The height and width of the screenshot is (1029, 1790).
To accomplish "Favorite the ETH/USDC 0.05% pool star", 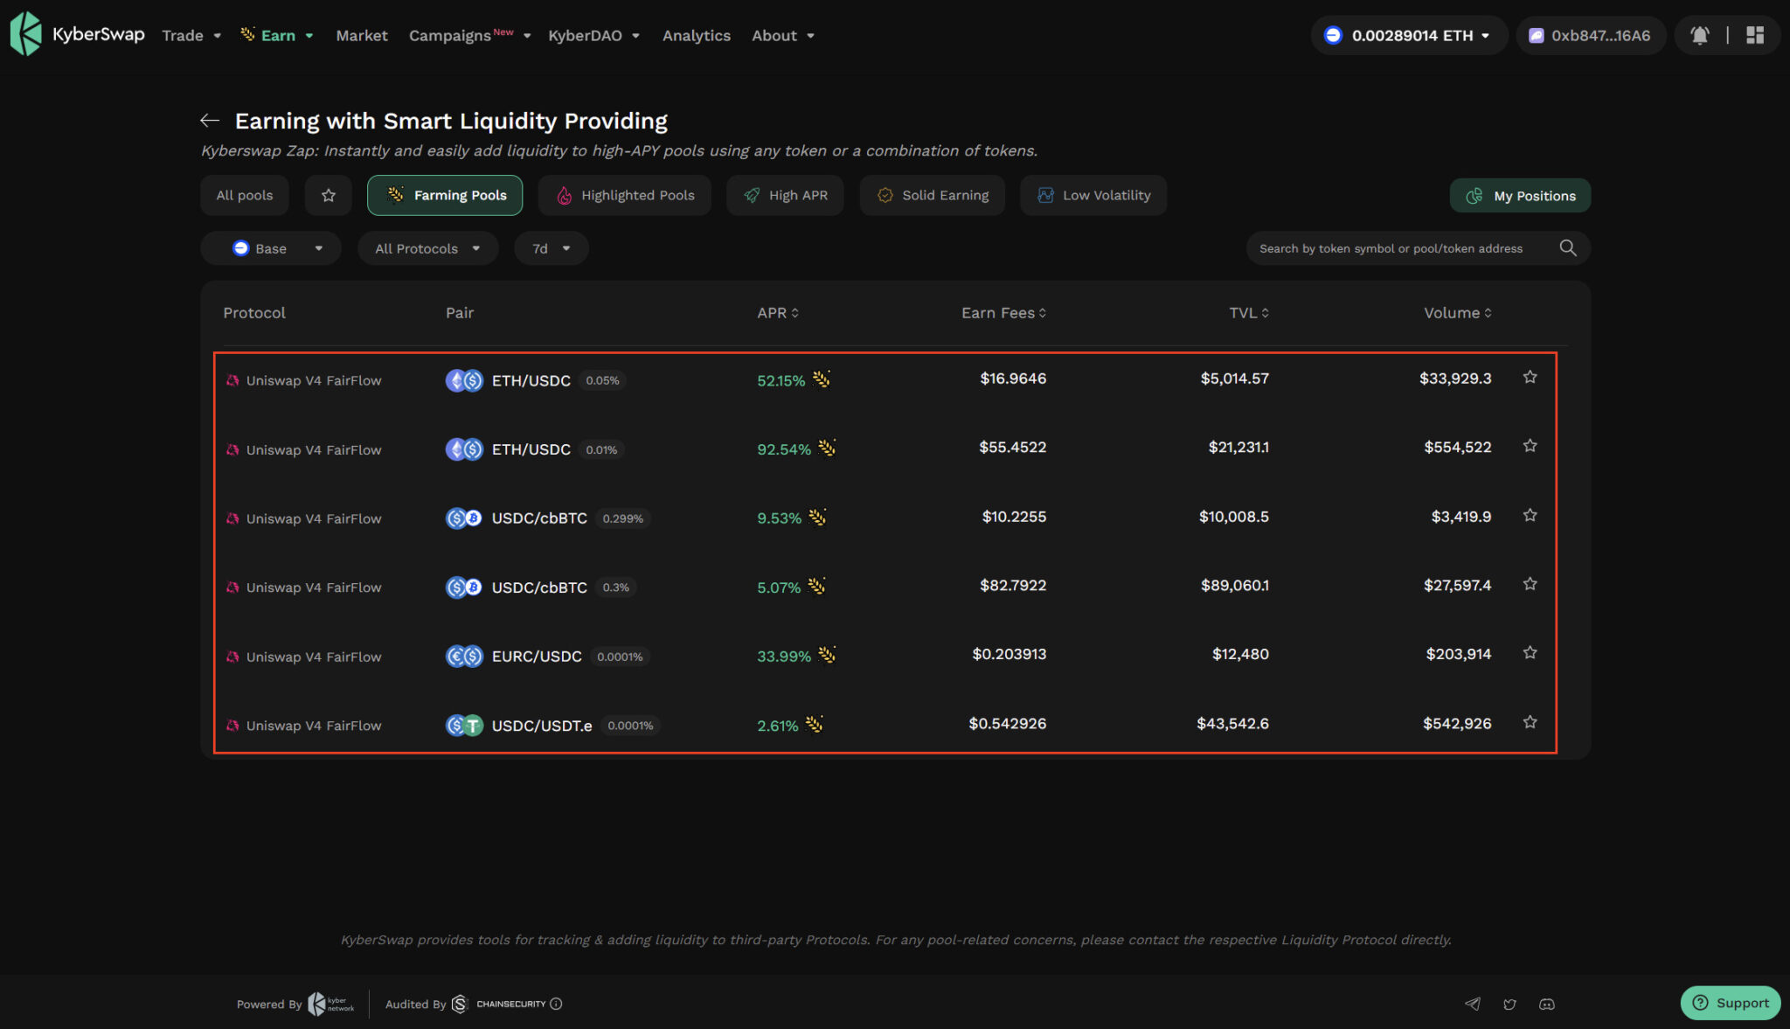I will [x=1530, y=378].
